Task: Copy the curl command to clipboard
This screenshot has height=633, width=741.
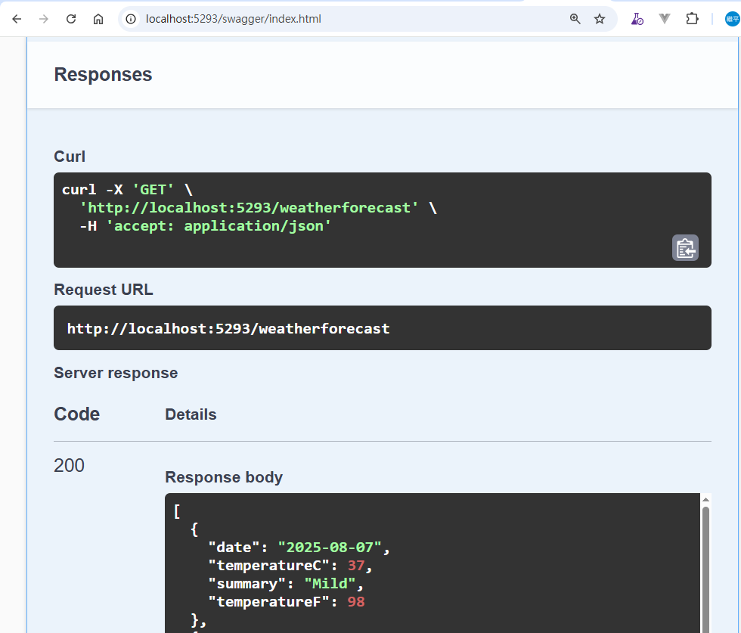Action: click(685, 248)
